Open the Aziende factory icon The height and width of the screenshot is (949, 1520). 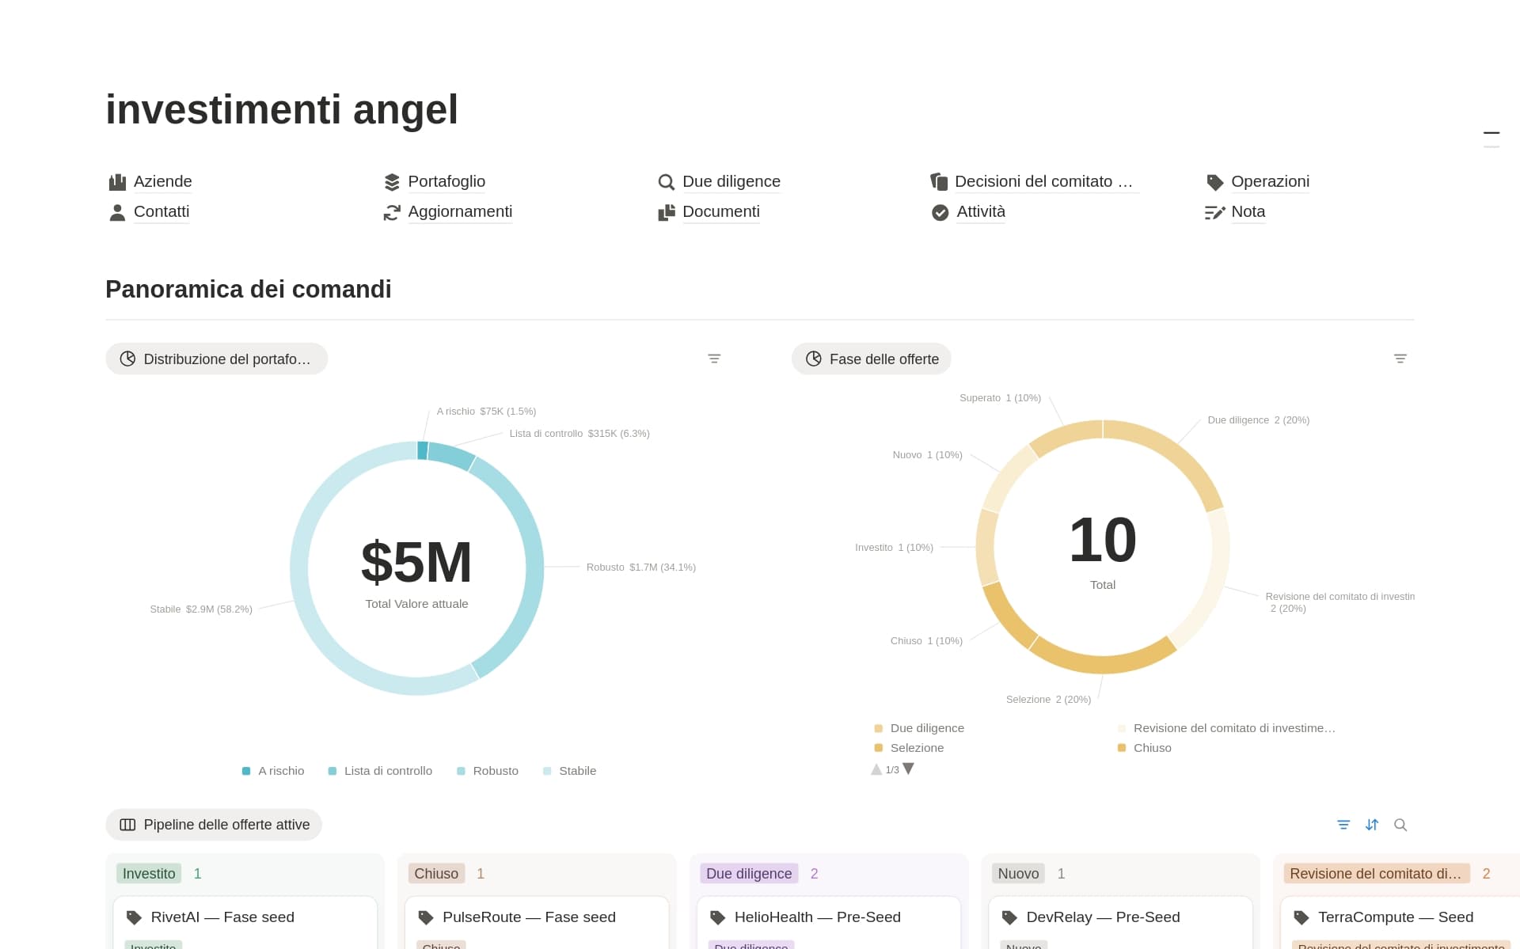(x=117, y=182)
